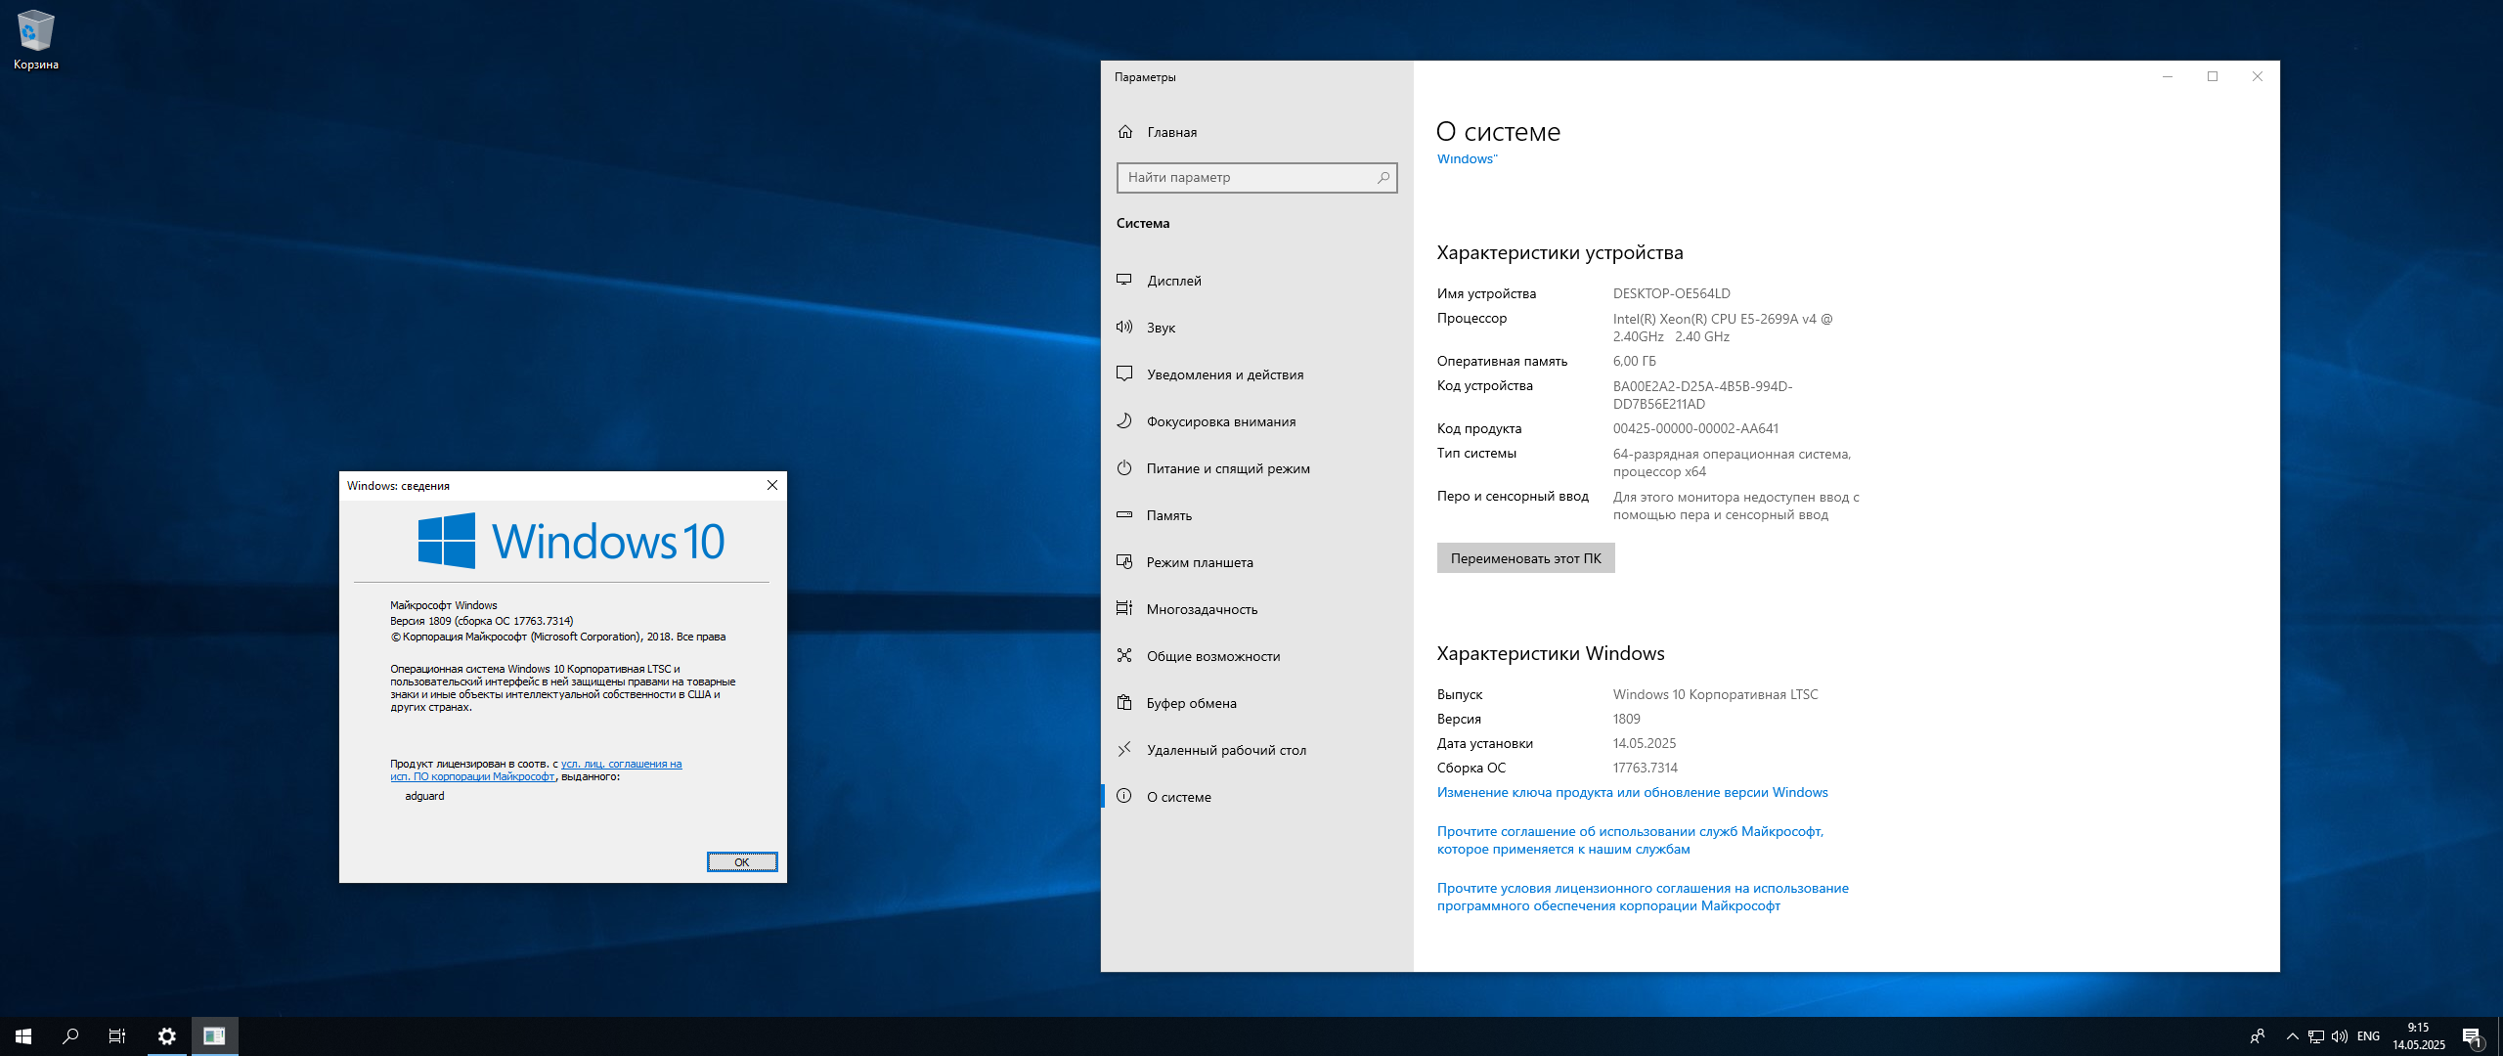Minimize the Параметры window
2503x1056 pixels.
click(2167, 77)
